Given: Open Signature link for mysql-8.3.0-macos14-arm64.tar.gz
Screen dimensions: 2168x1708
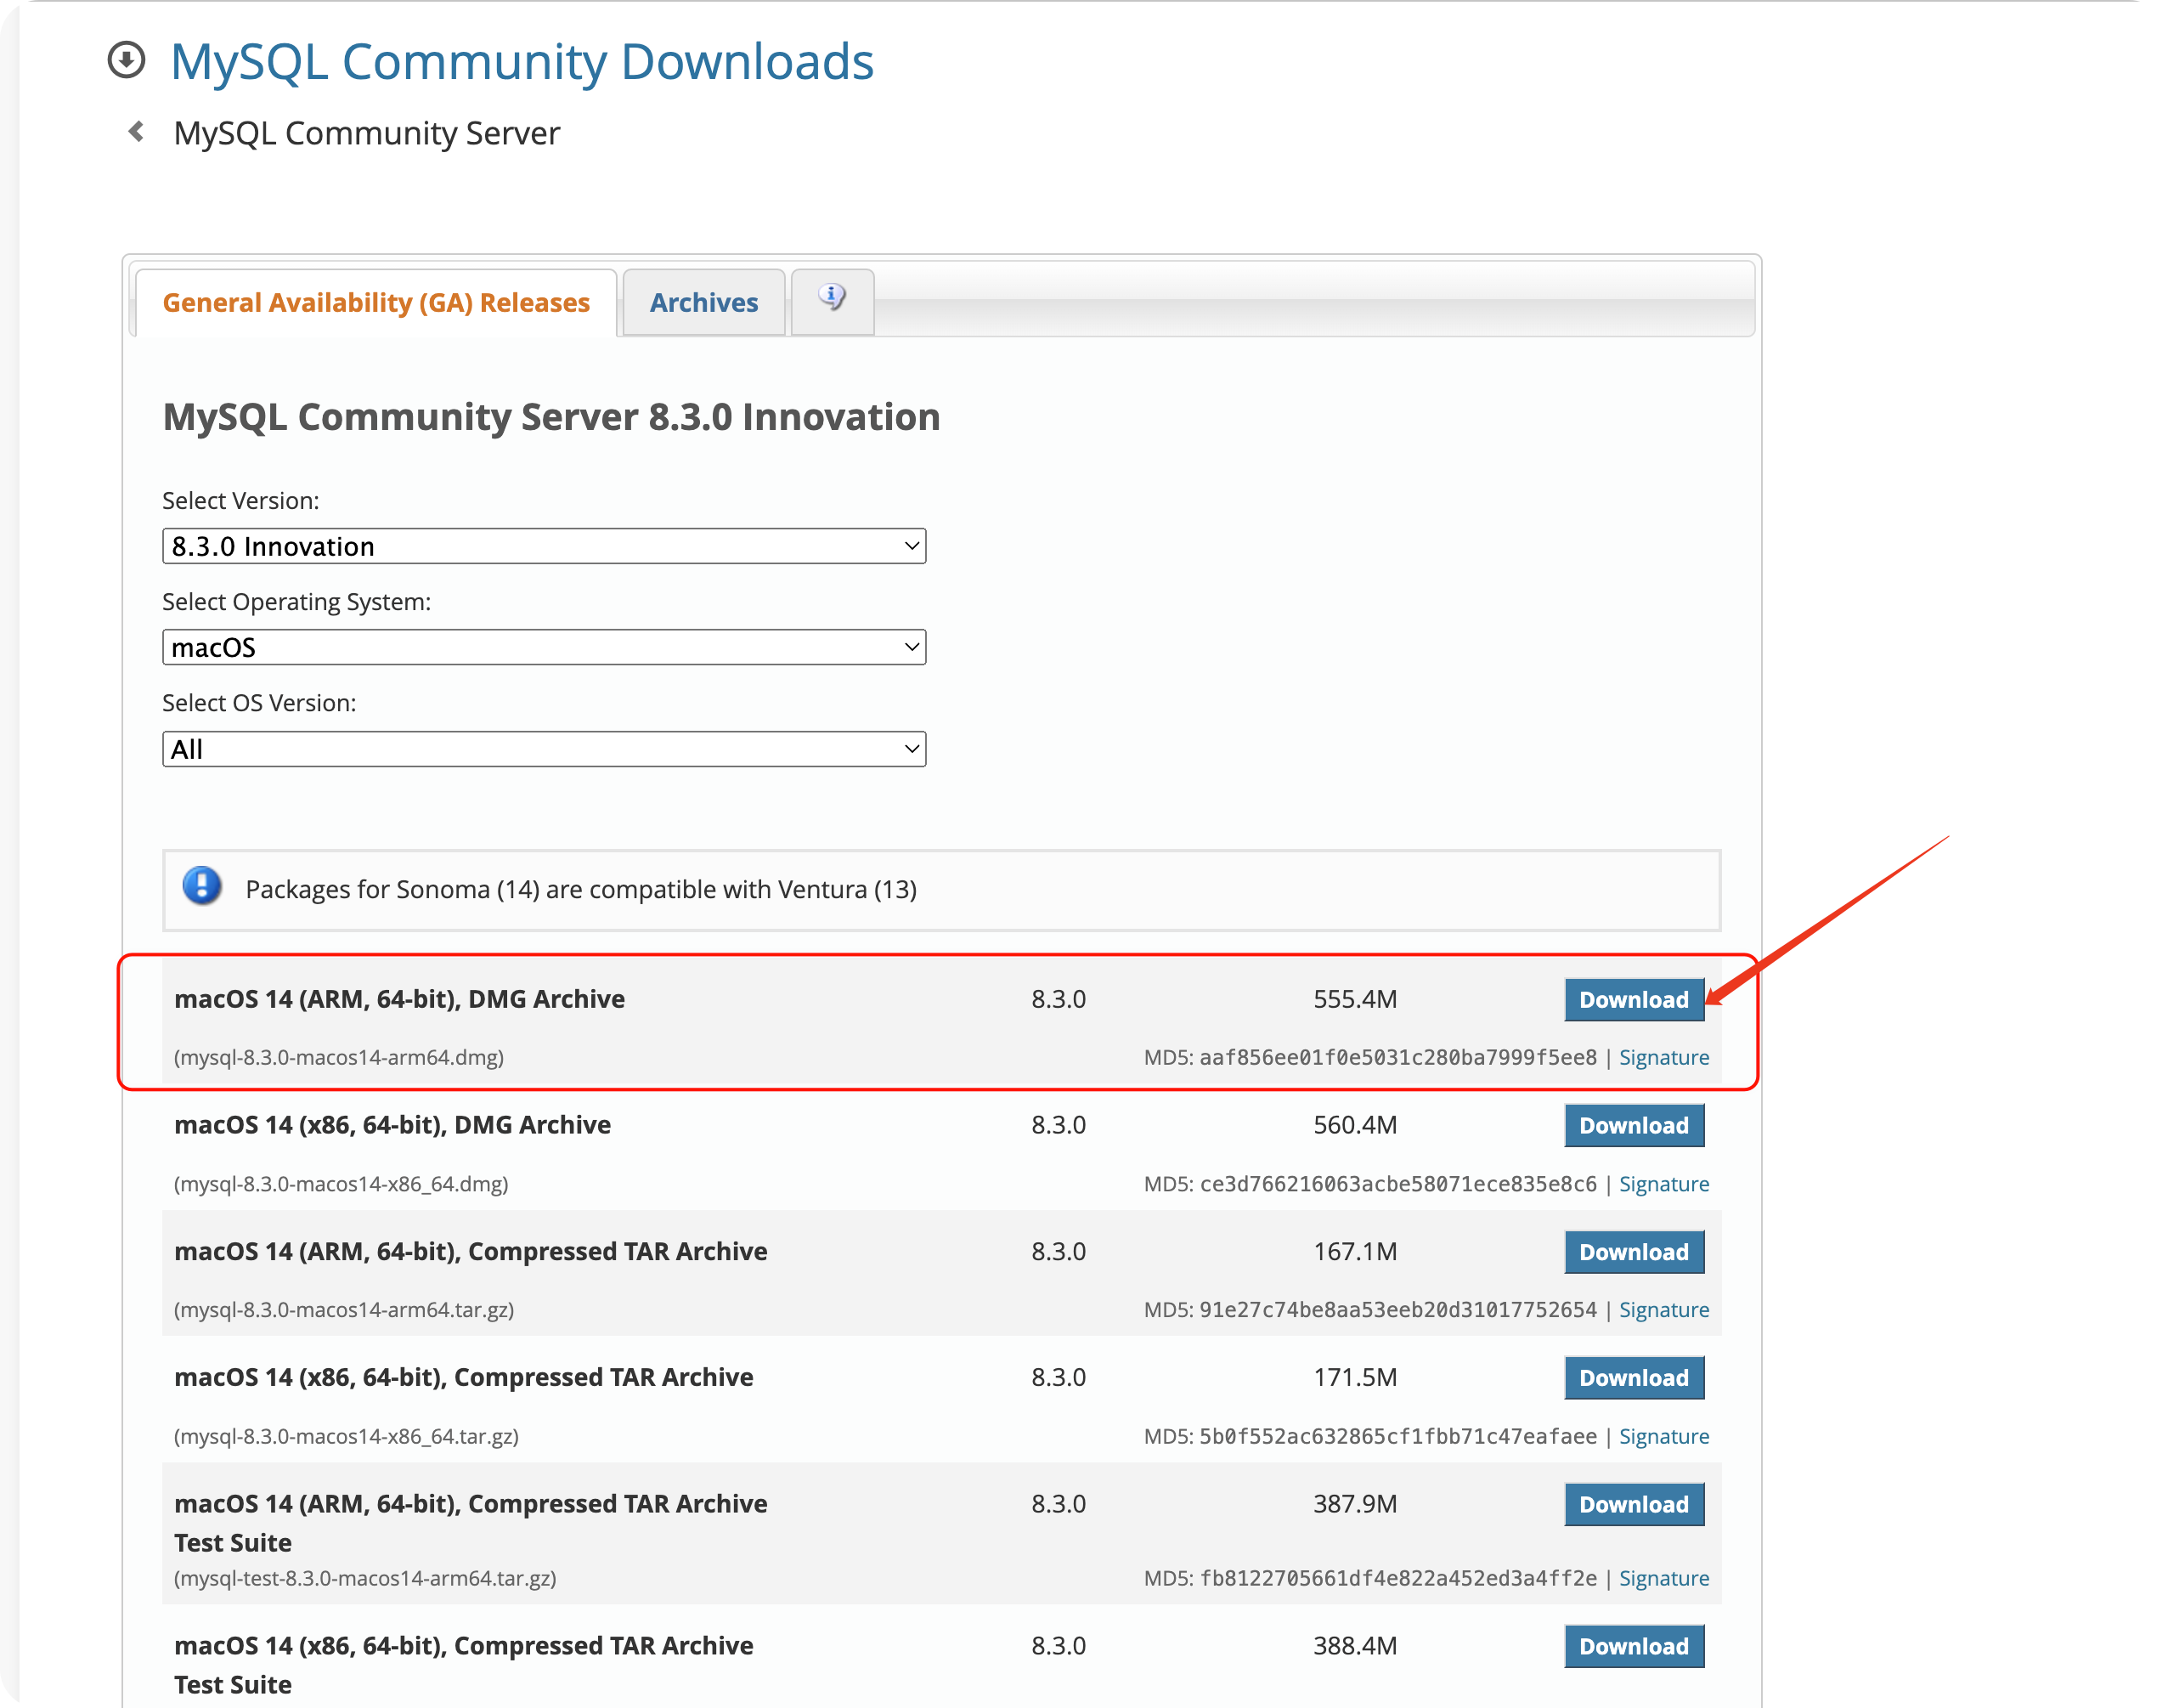Looking at the screenshot, I should [x=1663, y=1309].
